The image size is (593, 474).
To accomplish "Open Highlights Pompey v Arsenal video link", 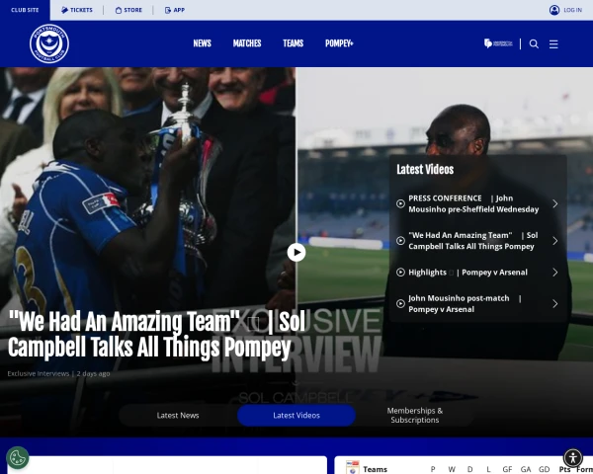I will click(x=467, y=273).
